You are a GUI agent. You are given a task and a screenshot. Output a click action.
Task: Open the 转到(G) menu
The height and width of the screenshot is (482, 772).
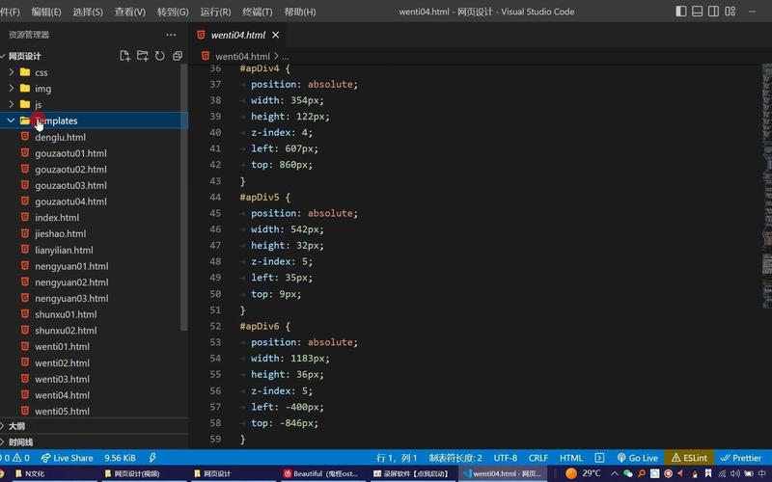click(173, 12)
